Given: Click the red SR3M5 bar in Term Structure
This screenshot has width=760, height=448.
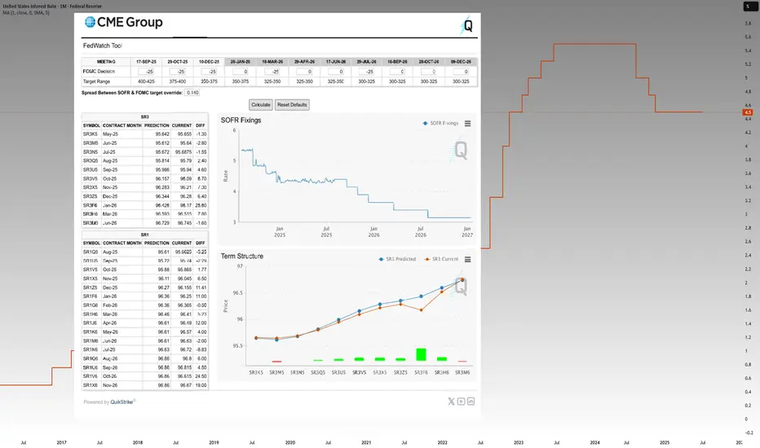Looking at the screenshot, I should coord(276,362).
